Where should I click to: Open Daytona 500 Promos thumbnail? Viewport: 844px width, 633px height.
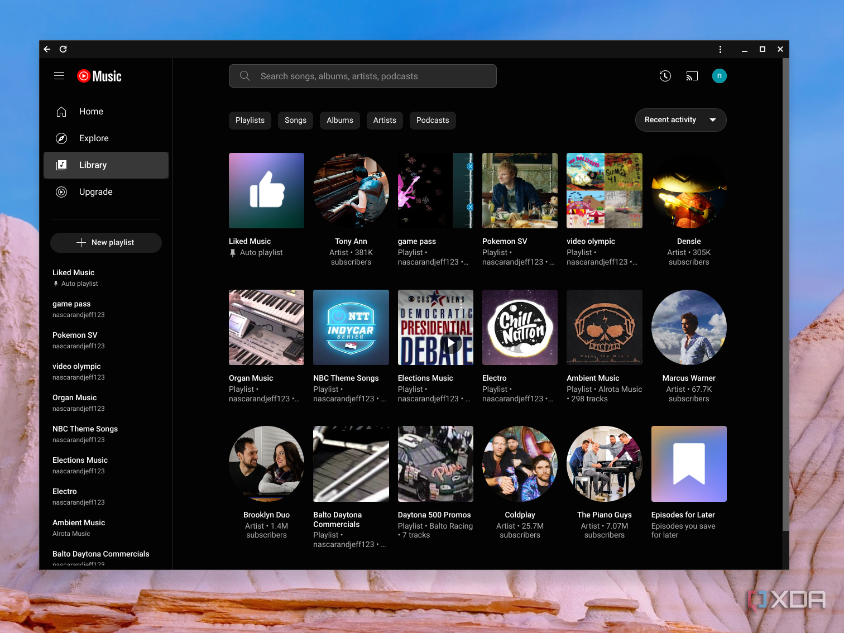click(435, 464)
